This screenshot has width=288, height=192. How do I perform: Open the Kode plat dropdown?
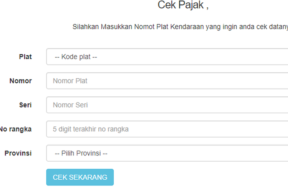[167, 57]
